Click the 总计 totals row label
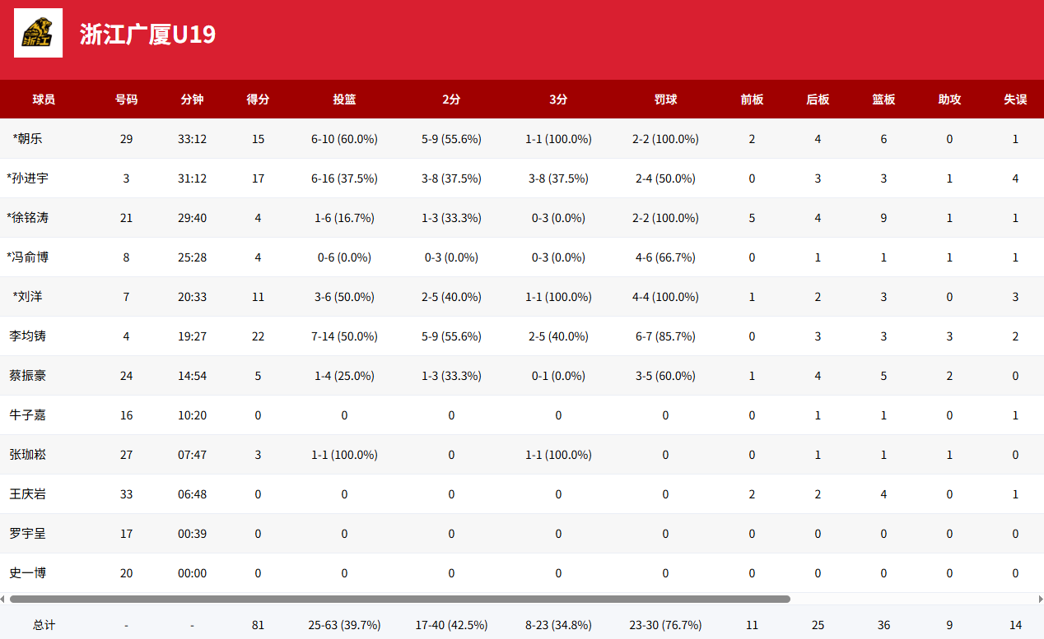This screenshot has height=639, width=1044. click(x=44, y=625)
